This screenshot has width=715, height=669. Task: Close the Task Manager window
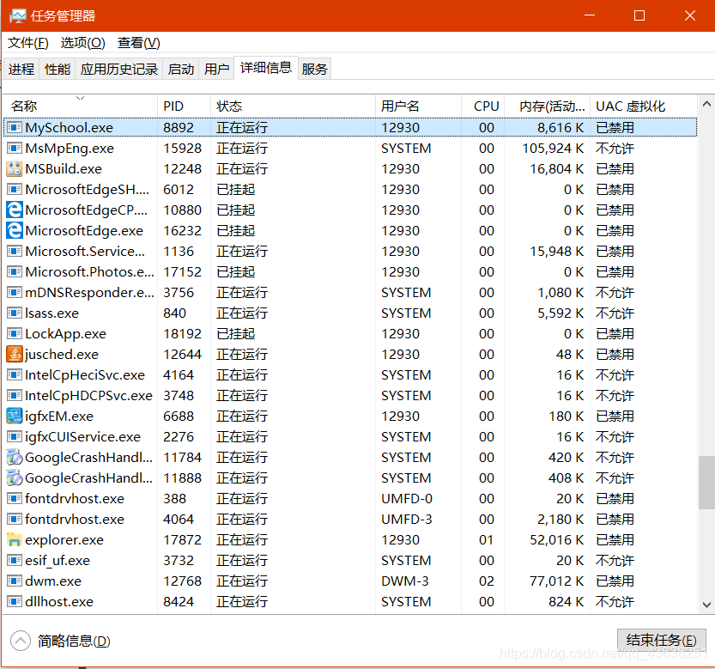tap(689, 15)
